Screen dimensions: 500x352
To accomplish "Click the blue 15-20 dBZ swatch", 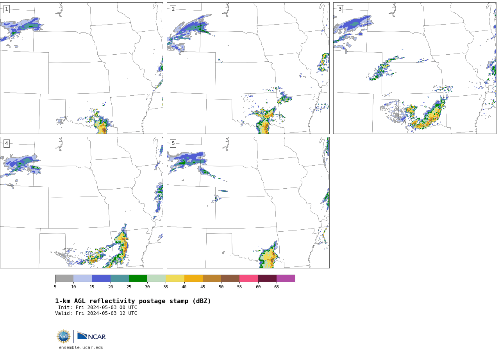I will click(x=101, y=279).
